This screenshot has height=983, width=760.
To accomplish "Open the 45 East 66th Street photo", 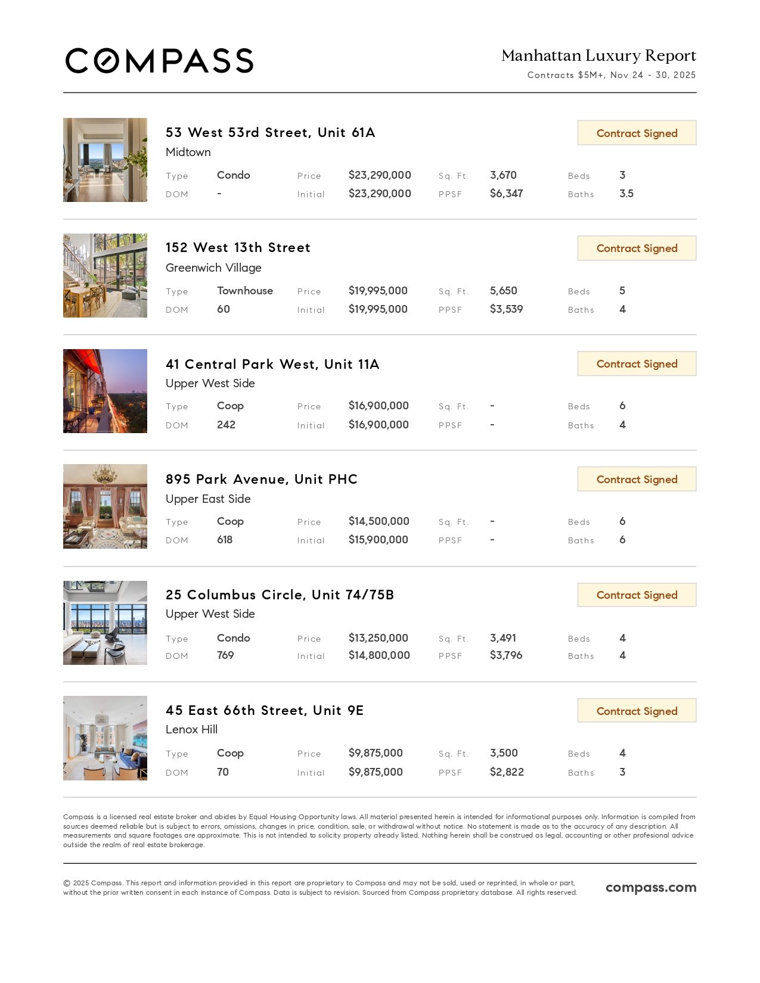I will [105, 738].
